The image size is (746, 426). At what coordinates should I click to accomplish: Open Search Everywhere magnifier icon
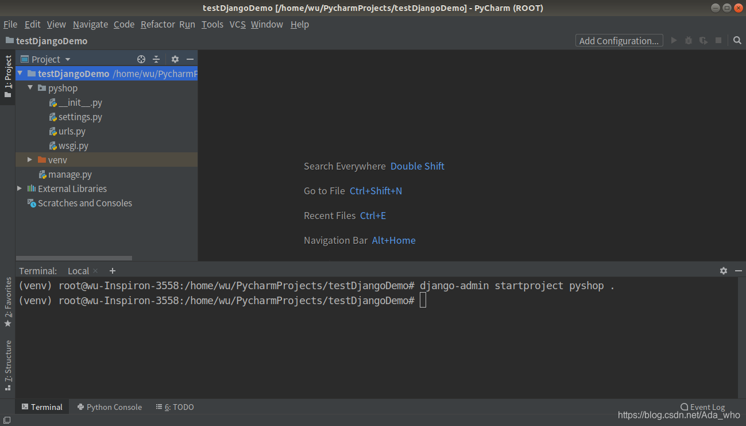[737, 40]
